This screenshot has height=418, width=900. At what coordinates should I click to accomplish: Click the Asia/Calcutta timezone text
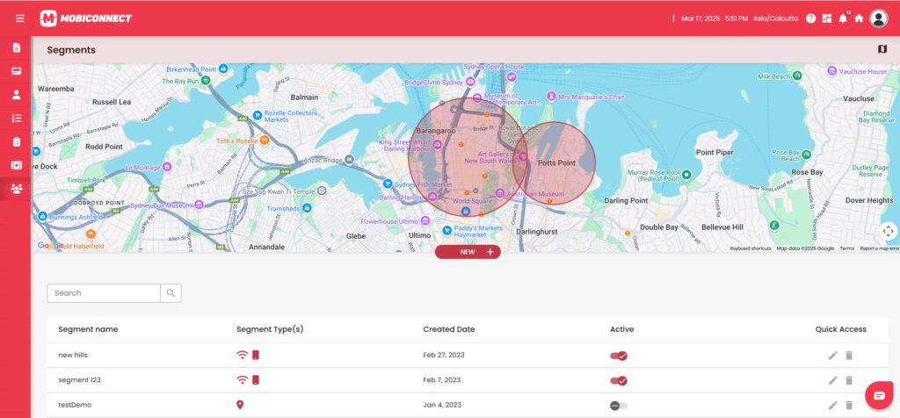(x=776, y=18)
